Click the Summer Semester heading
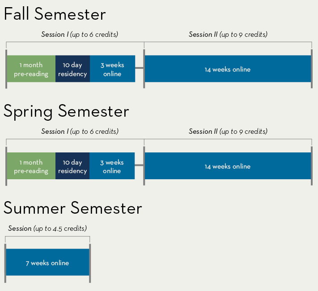This screenshot has height=291, width=318. pos(73,208)
